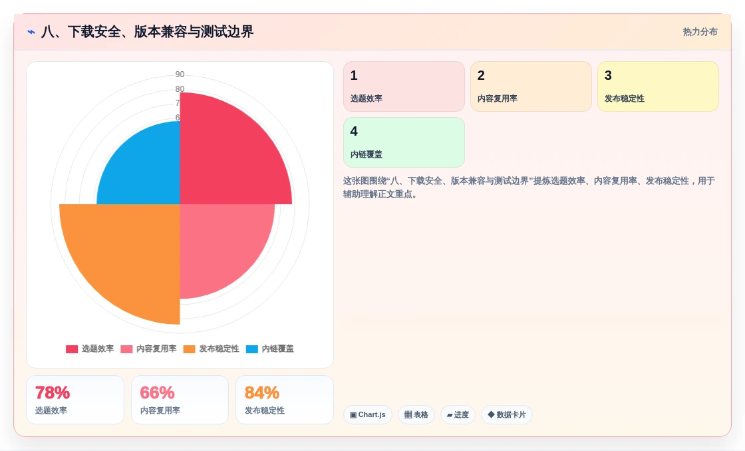
Task: Toggle the 内链覆盖 legend item
Action: tap(270, 349)
